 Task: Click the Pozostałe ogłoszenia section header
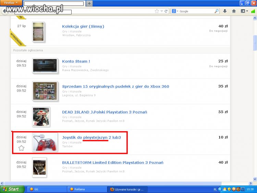click(28, 50)
